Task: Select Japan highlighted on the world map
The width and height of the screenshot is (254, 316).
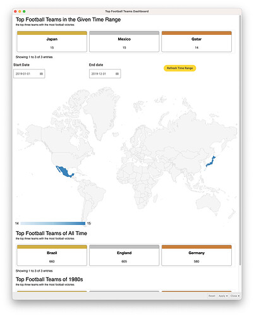Action: 211,162
